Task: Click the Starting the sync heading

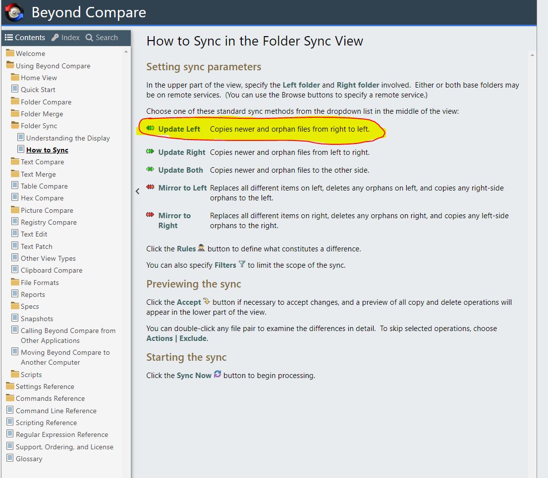Action: pos(186,357)
